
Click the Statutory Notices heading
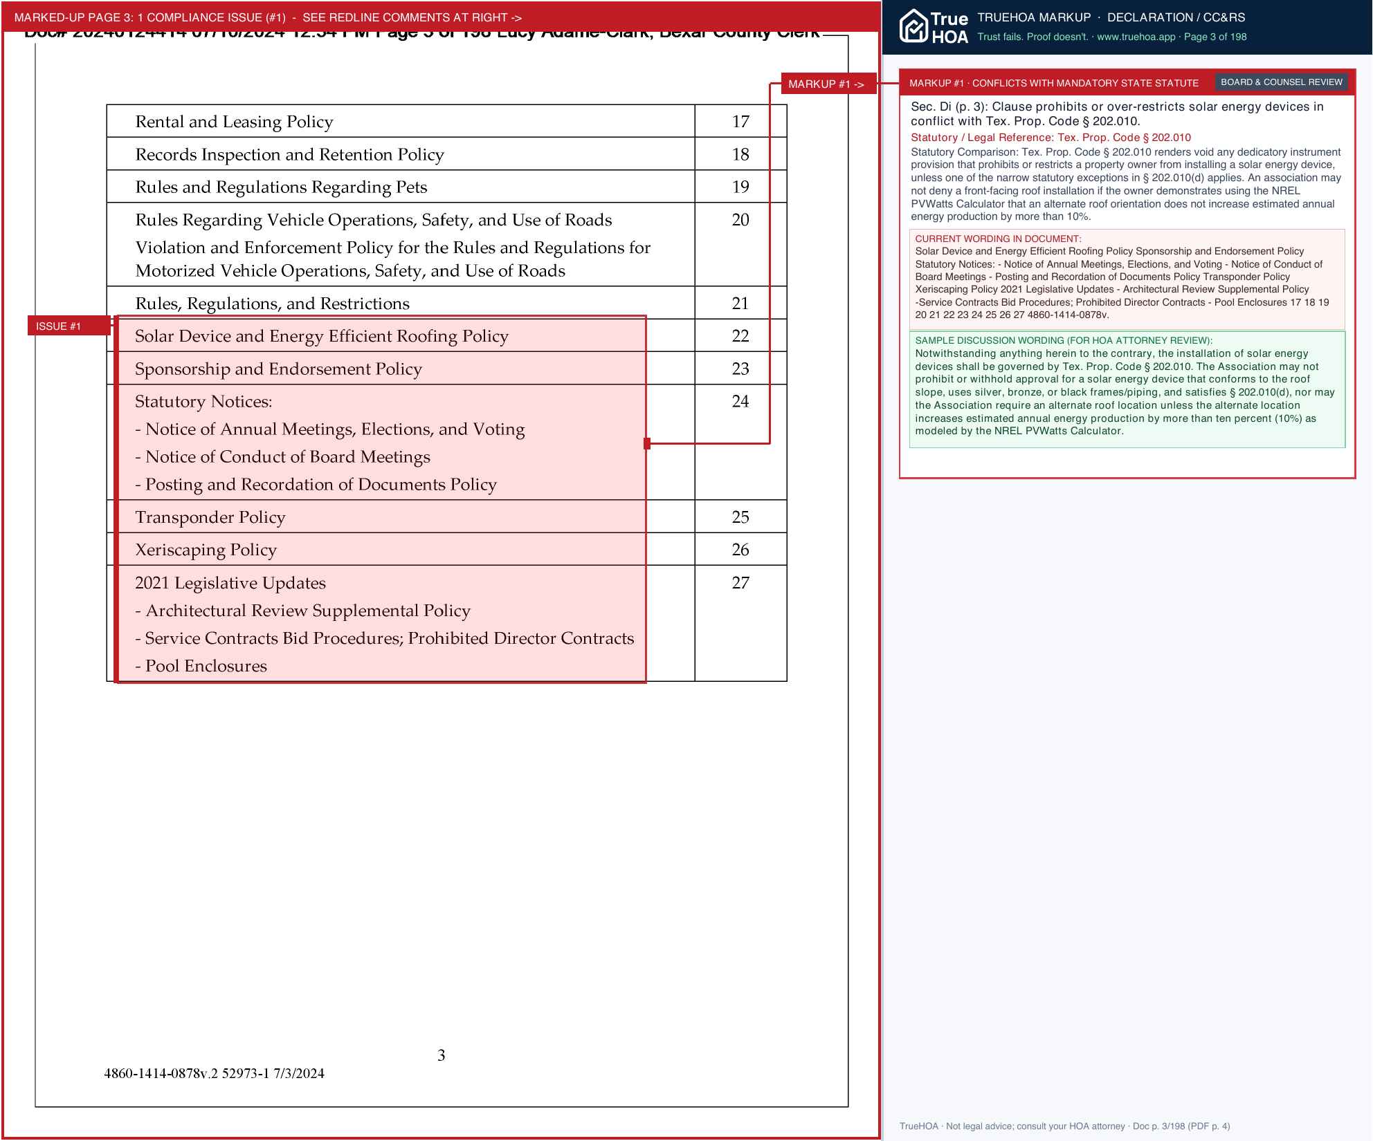coord(203,402)
